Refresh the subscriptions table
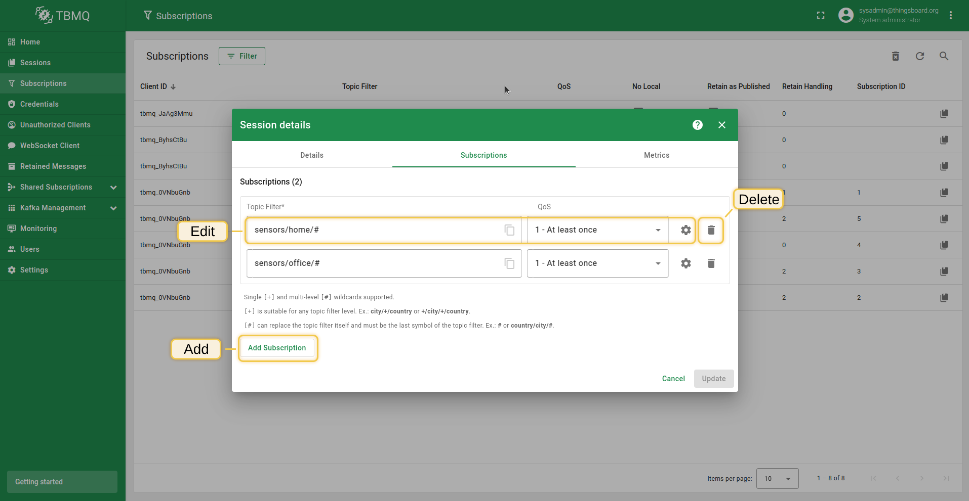 919,56
